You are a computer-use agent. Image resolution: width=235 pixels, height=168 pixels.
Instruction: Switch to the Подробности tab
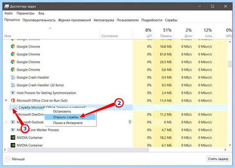click(152, 20)
